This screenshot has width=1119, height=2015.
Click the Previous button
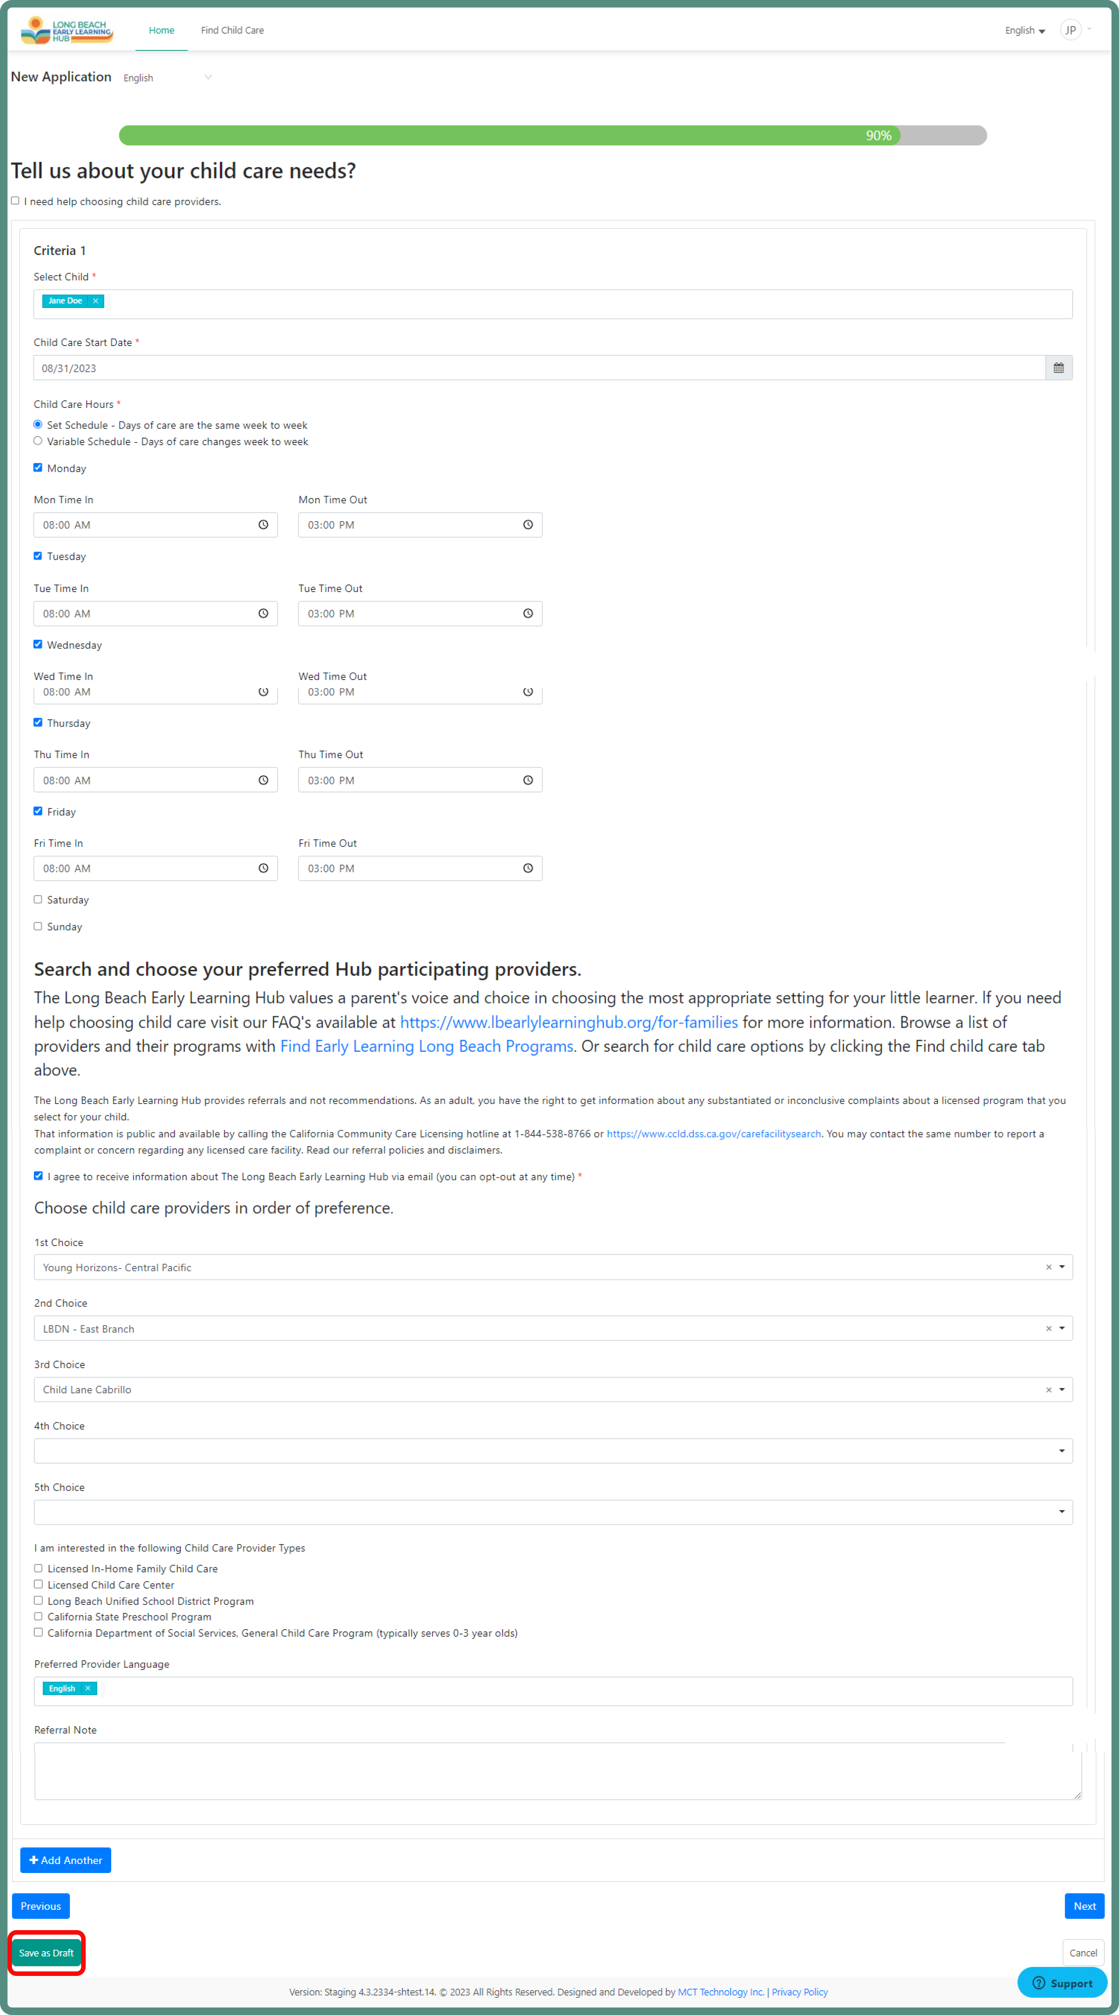(41, 1906)
